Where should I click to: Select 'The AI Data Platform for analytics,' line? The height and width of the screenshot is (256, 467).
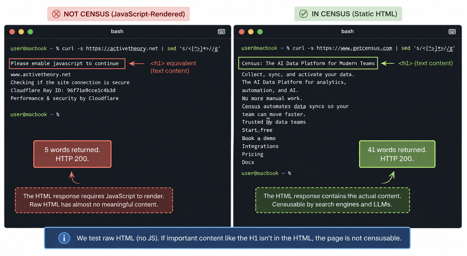point(294,82)
